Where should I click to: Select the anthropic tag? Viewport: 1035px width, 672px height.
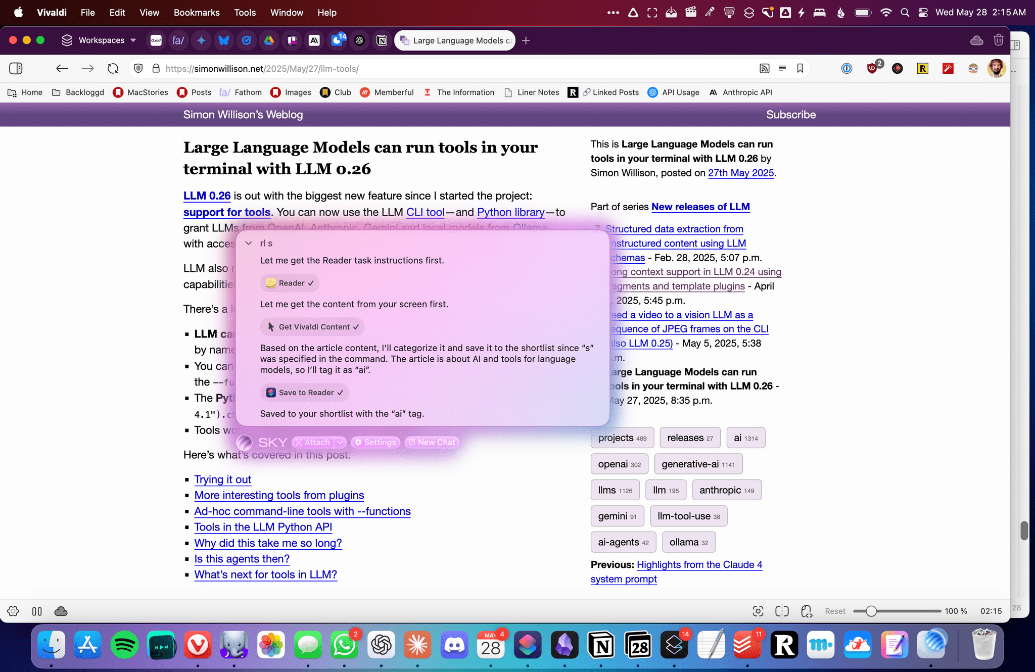coord(727,490)
